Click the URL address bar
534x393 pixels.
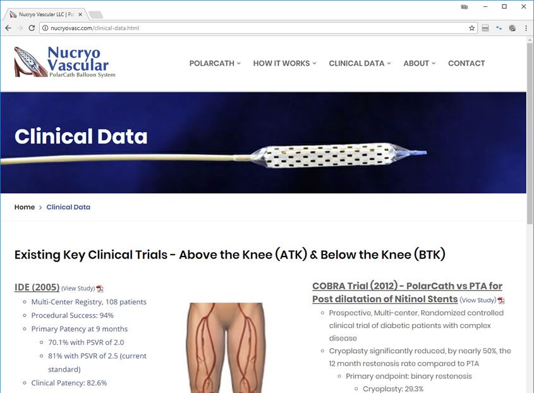click(x=255, y=28)
